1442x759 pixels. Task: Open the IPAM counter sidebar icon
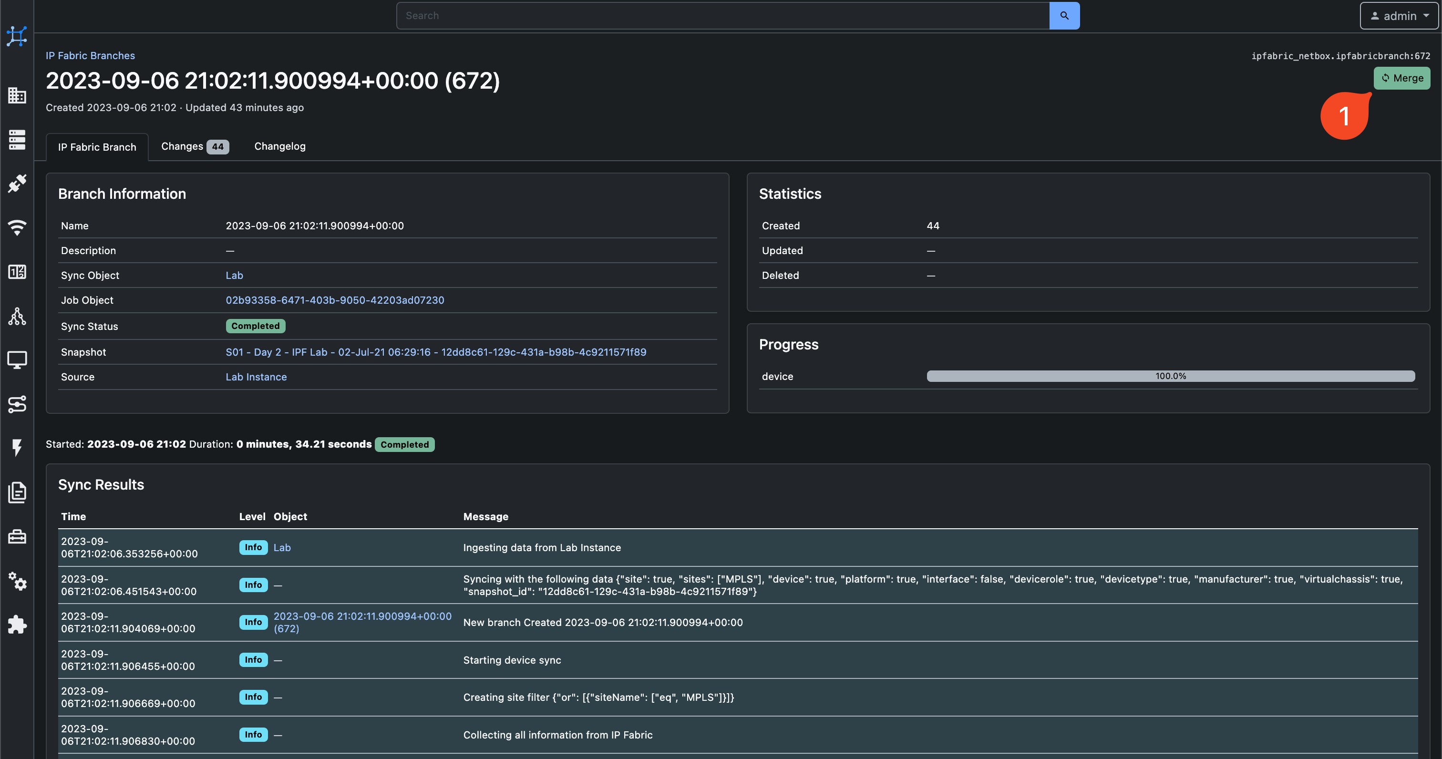[17, 272]
